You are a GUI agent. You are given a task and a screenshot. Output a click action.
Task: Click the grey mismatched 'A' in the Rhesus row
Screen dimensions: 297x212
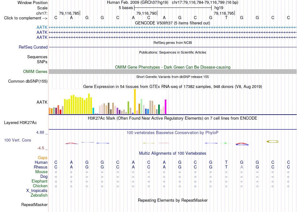241,167
